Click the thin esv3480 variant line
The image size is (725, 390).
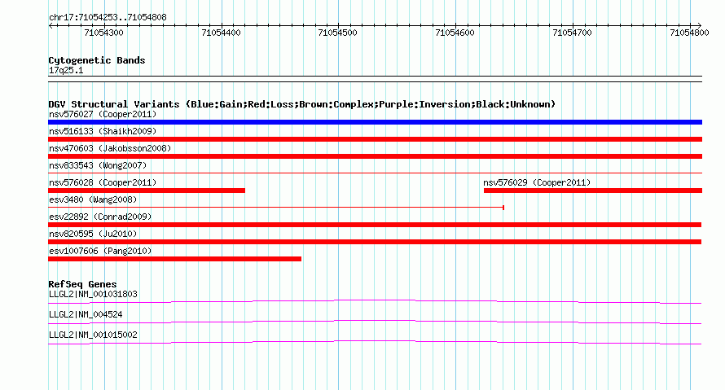click(x=275, y=208)
